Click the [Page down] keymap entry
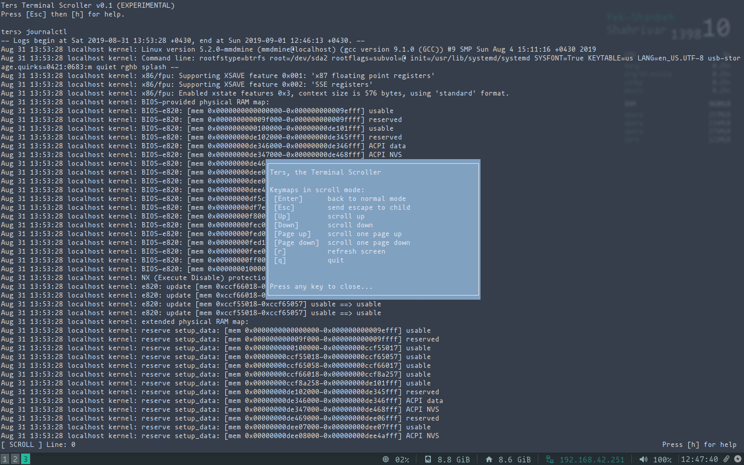 [x=297, y=242]
